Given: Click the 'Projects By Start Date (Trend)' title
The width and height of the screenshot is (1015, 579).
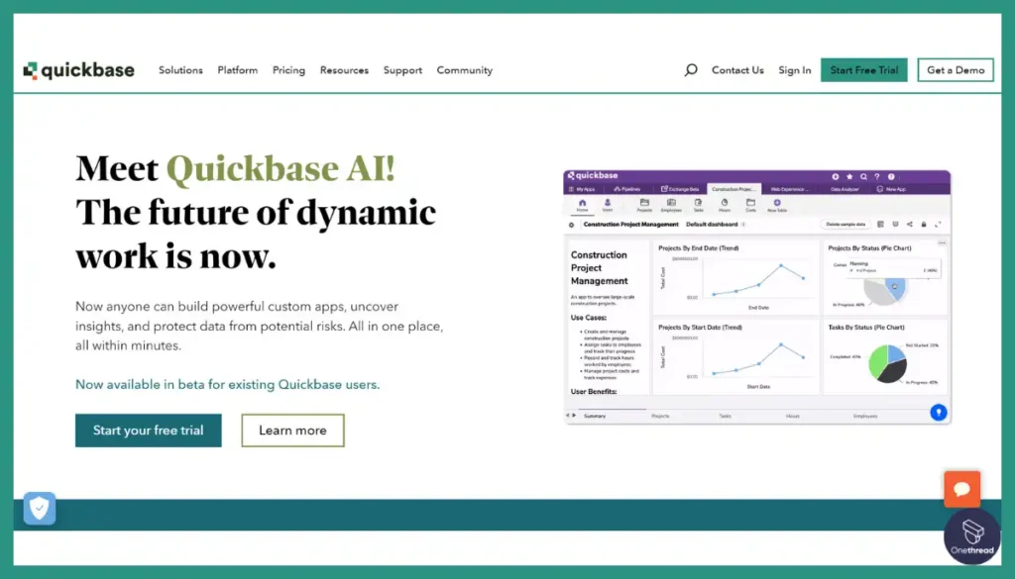Looking at the screenshot, I should (701, 327).
